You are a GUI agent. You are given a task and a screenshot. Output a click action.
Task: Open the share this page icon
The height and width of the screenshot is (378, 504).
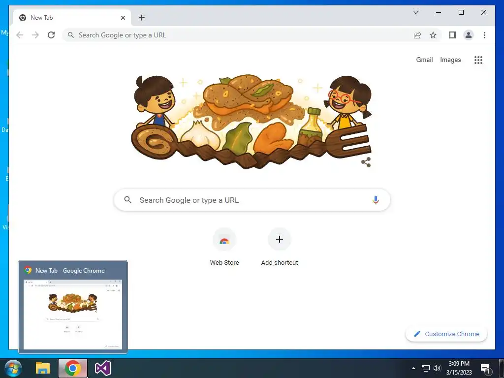(417, 35)
